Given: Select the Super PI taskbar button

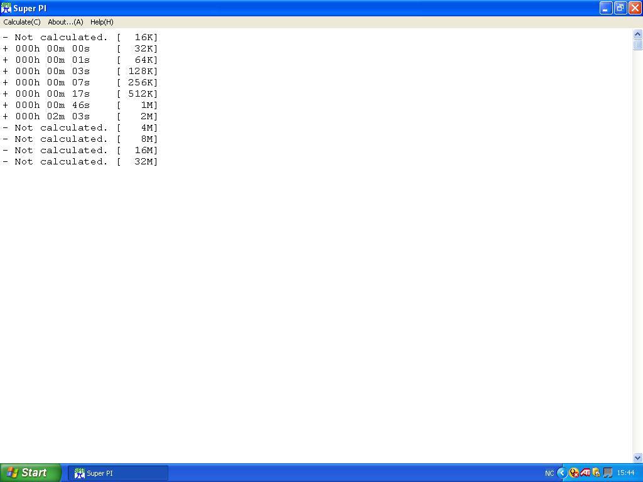Looking at the screenshot, I should click(118, 473).
